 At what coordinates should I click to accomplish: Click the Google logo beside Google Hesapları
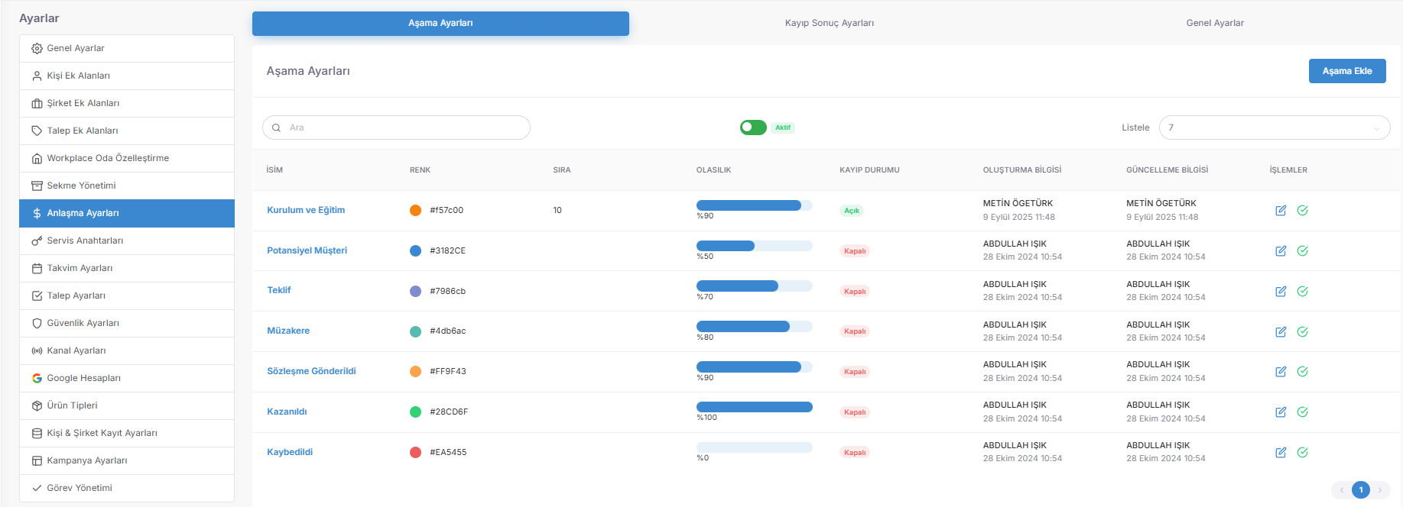coord(37,378)
